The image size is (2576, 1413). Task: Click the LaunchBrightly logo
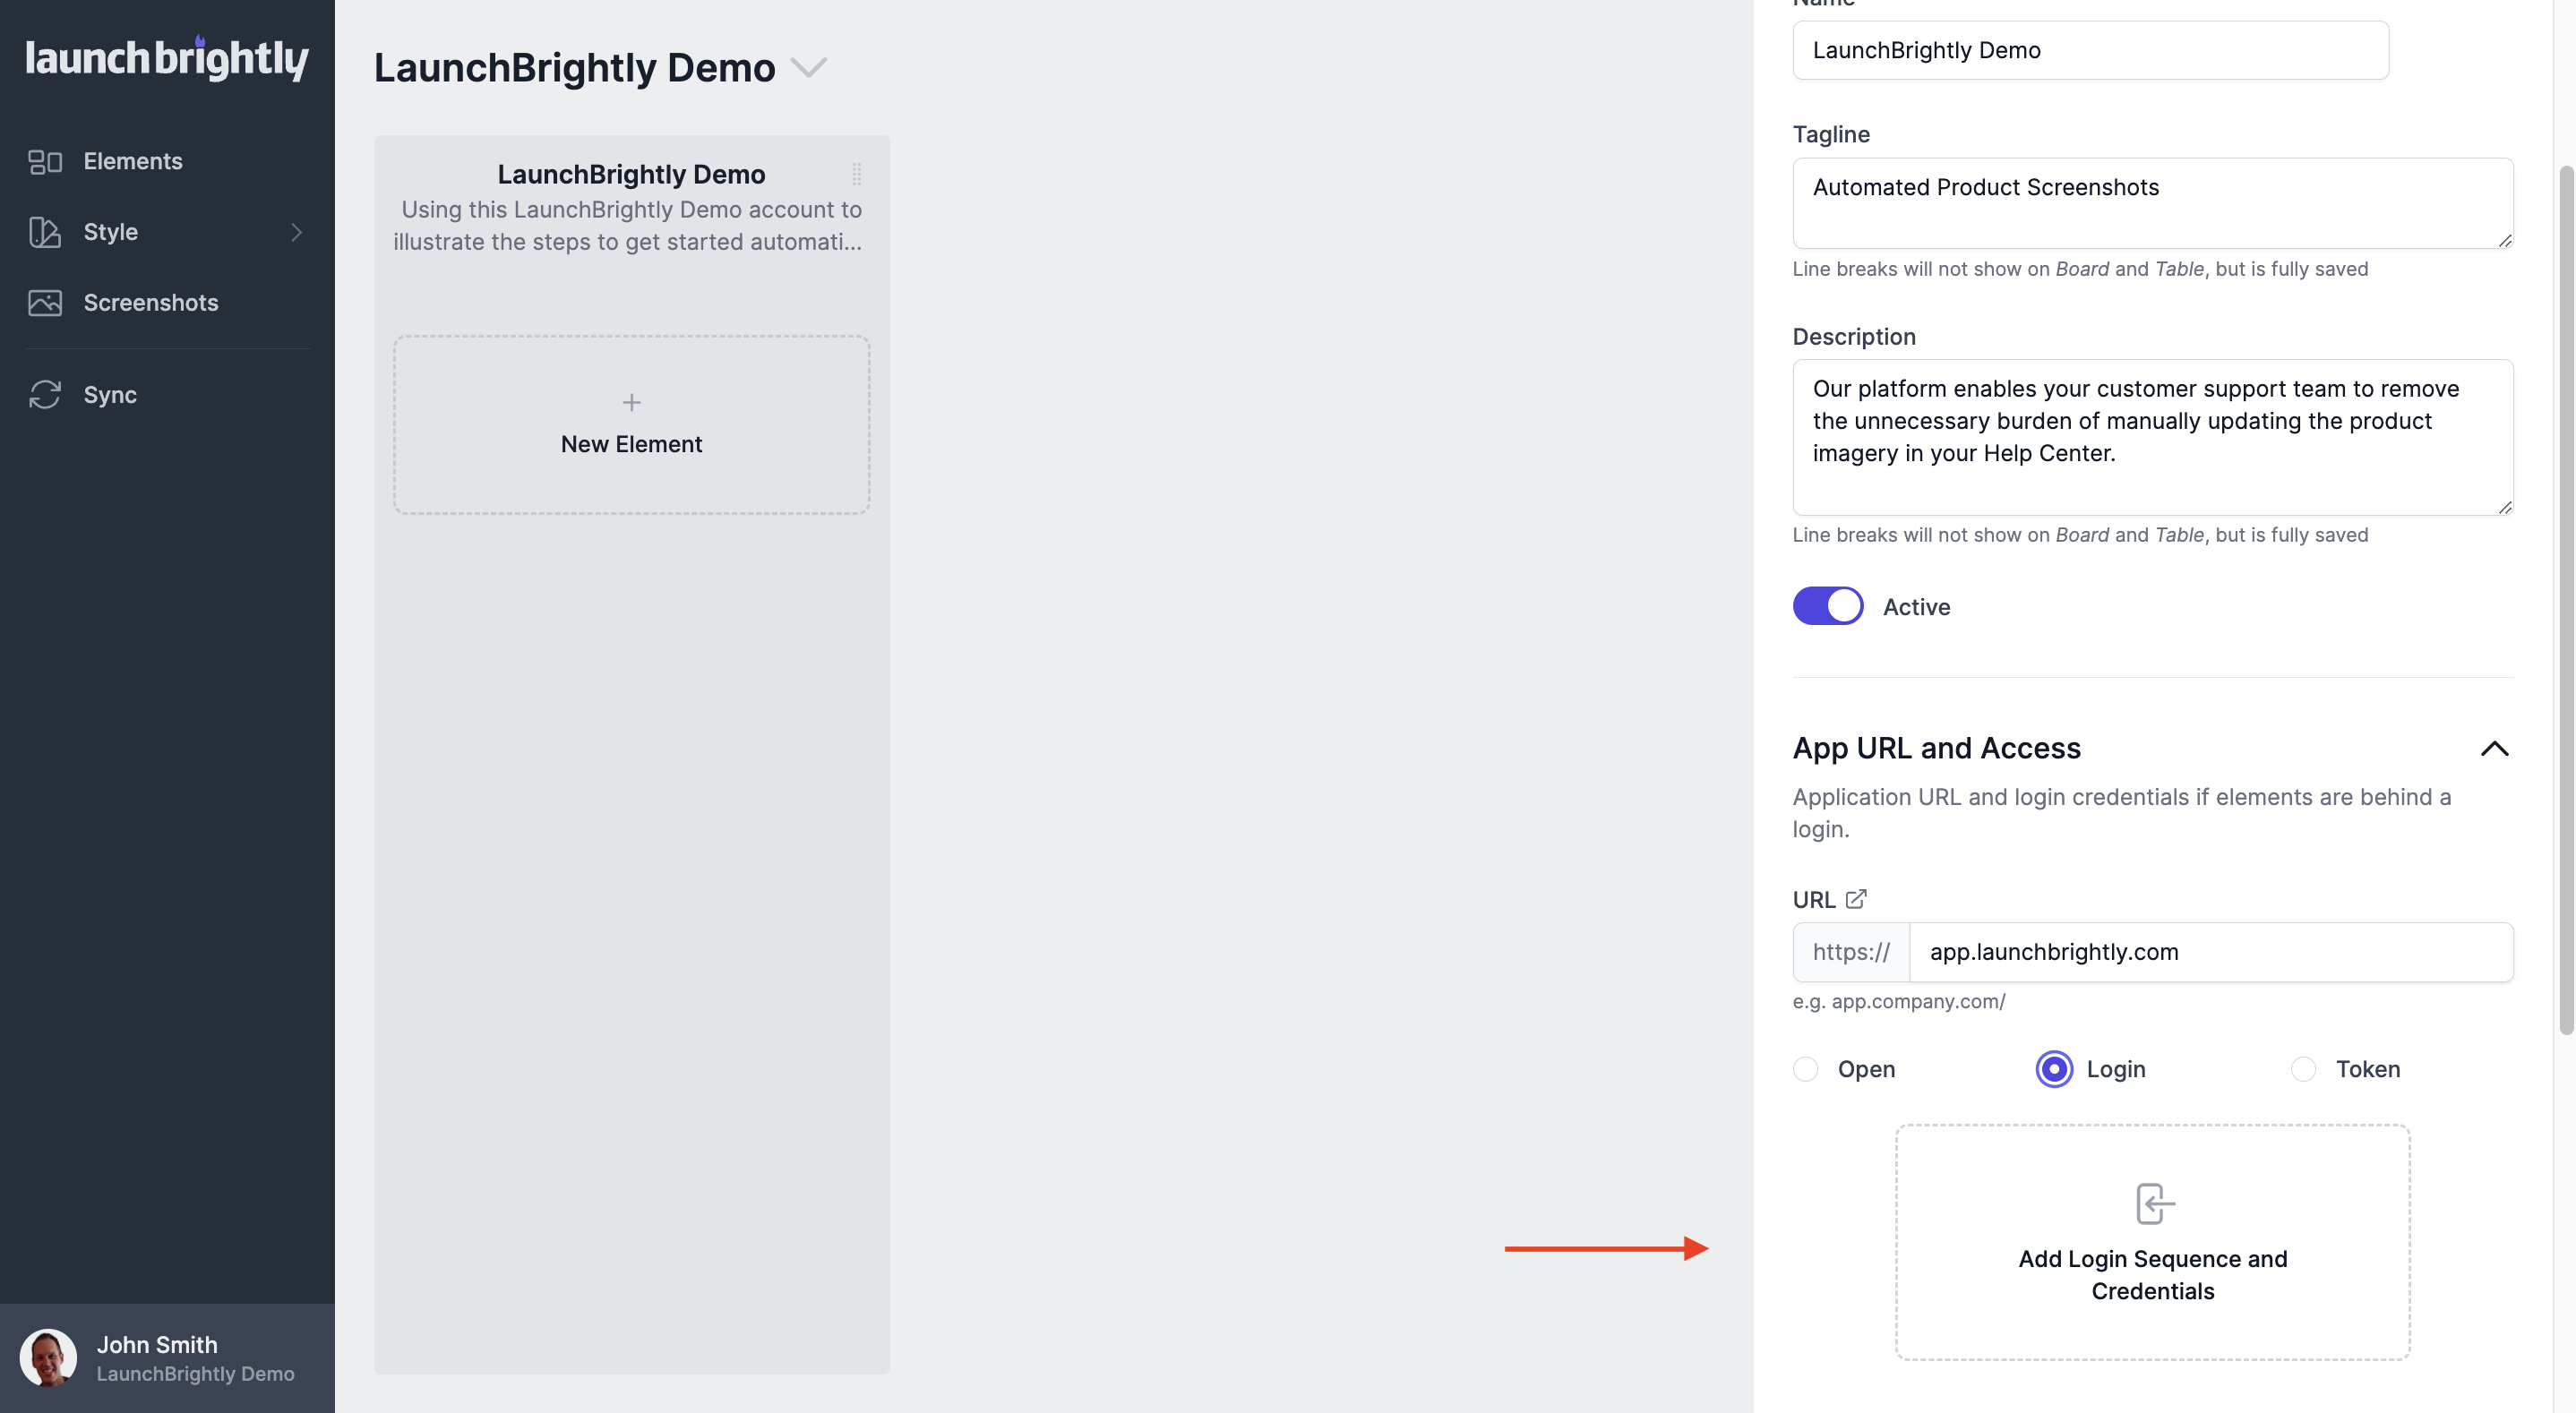click(x=166, y=58)
